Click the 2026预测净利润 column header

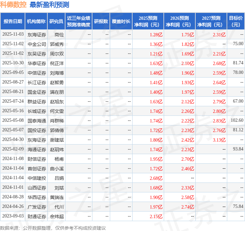click(x=180, y=21)
